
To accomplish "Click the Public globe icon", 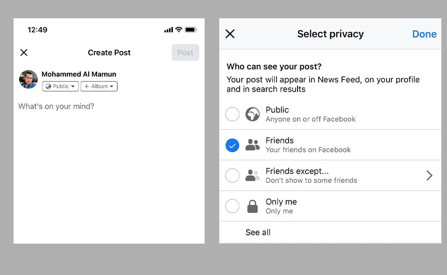I will [253, 114].
